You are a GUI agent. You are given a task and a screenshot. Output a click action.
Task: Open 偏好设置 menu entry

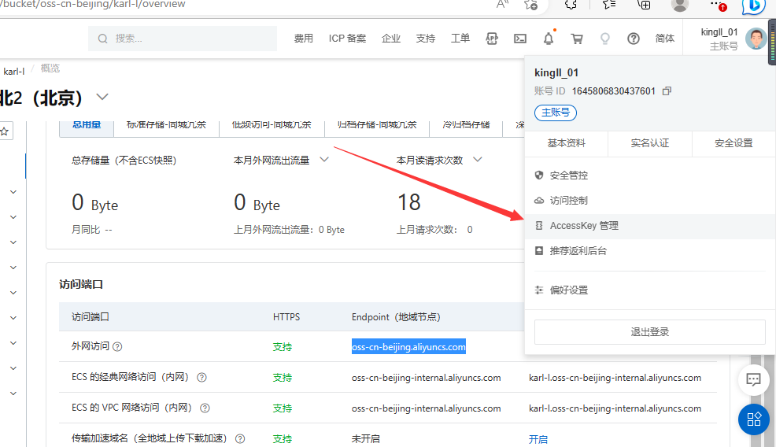point(650,290)
